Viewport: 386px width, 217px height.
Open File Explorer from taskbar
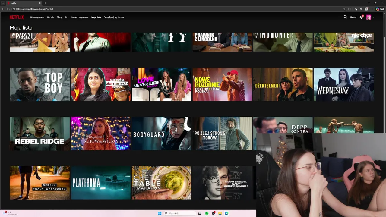click(x=220, y=213)
